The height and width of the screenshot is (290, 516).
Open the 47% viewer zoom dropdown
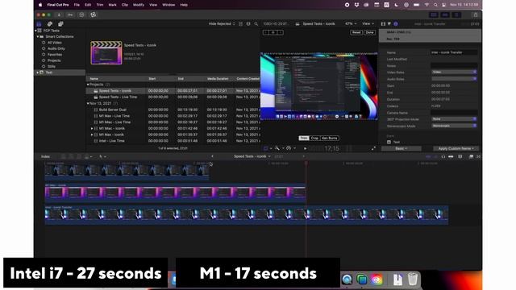(351, 23)
